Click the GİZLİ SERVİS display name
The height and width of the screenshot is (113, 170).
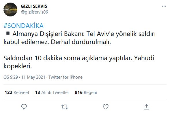point(34,6)
